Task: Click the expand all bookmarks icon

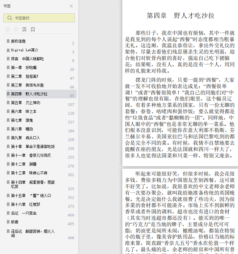Action: point(8,29)
